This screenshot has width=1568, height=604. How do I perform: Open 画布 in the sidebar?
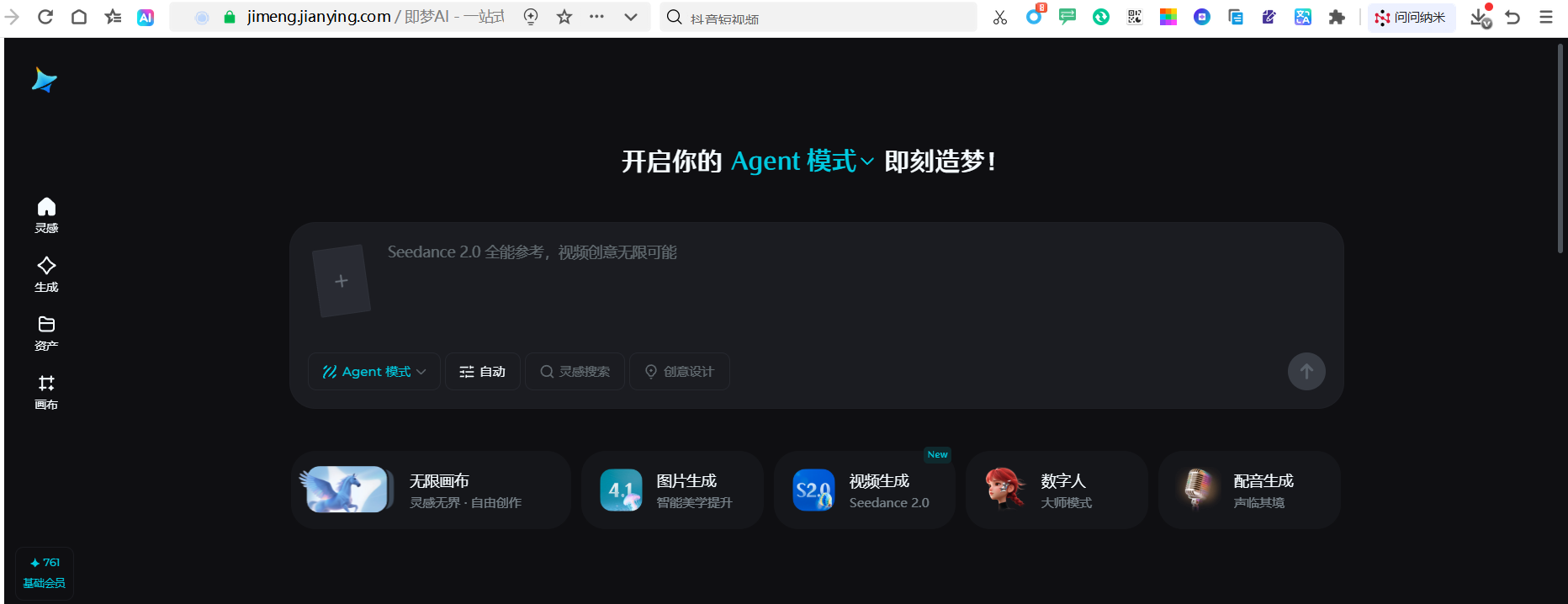pyautogui.click(x=46, y=392)
